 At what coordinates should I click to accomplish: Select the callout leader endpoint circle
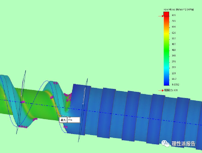pyautogui.click(x=70, y=117)
